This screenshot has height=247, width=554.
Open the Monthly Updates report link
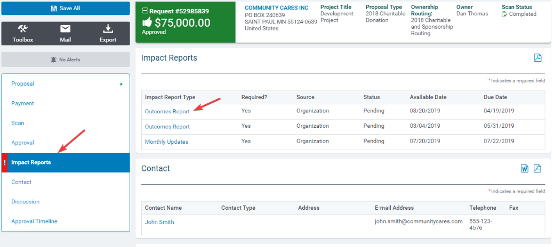(166, 142)
